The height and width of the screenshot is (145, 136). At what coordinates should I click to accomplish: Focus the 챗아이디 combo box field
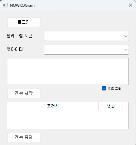click(83, 49)
